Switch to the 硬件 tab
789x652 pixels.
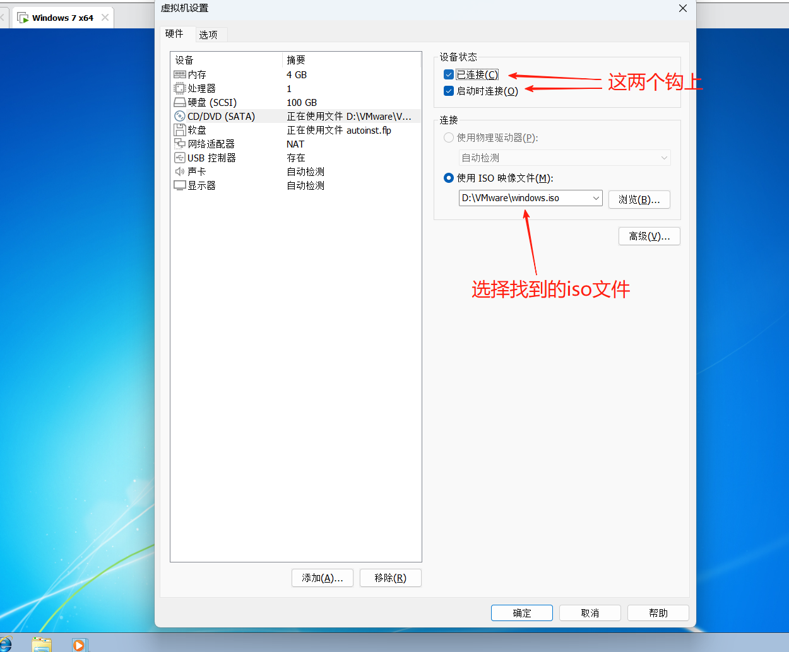pyautogui.click(x=174, y=34)
